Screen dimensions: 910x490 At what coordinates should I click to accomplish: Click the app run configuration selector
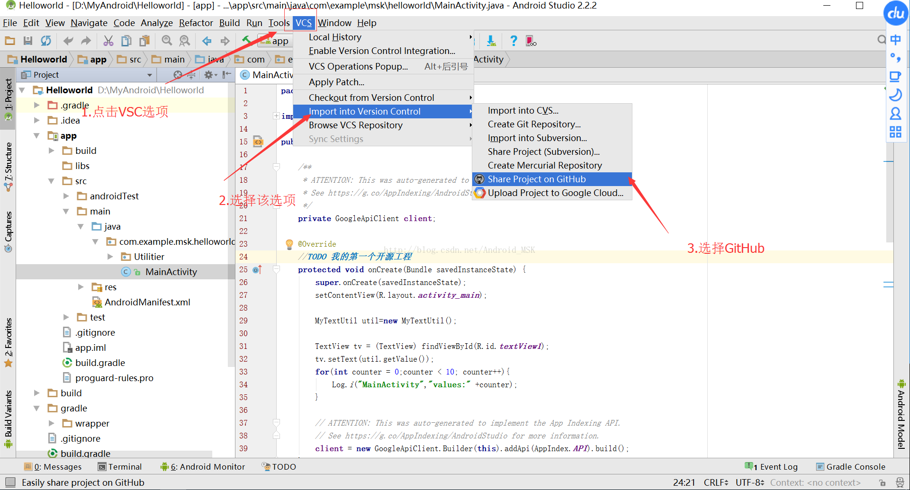[276, 41]
